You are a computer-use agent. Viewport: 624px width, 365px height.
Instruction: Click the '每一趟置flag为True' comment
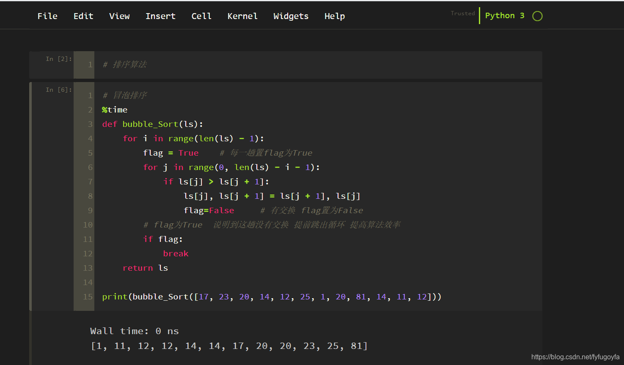266,153
